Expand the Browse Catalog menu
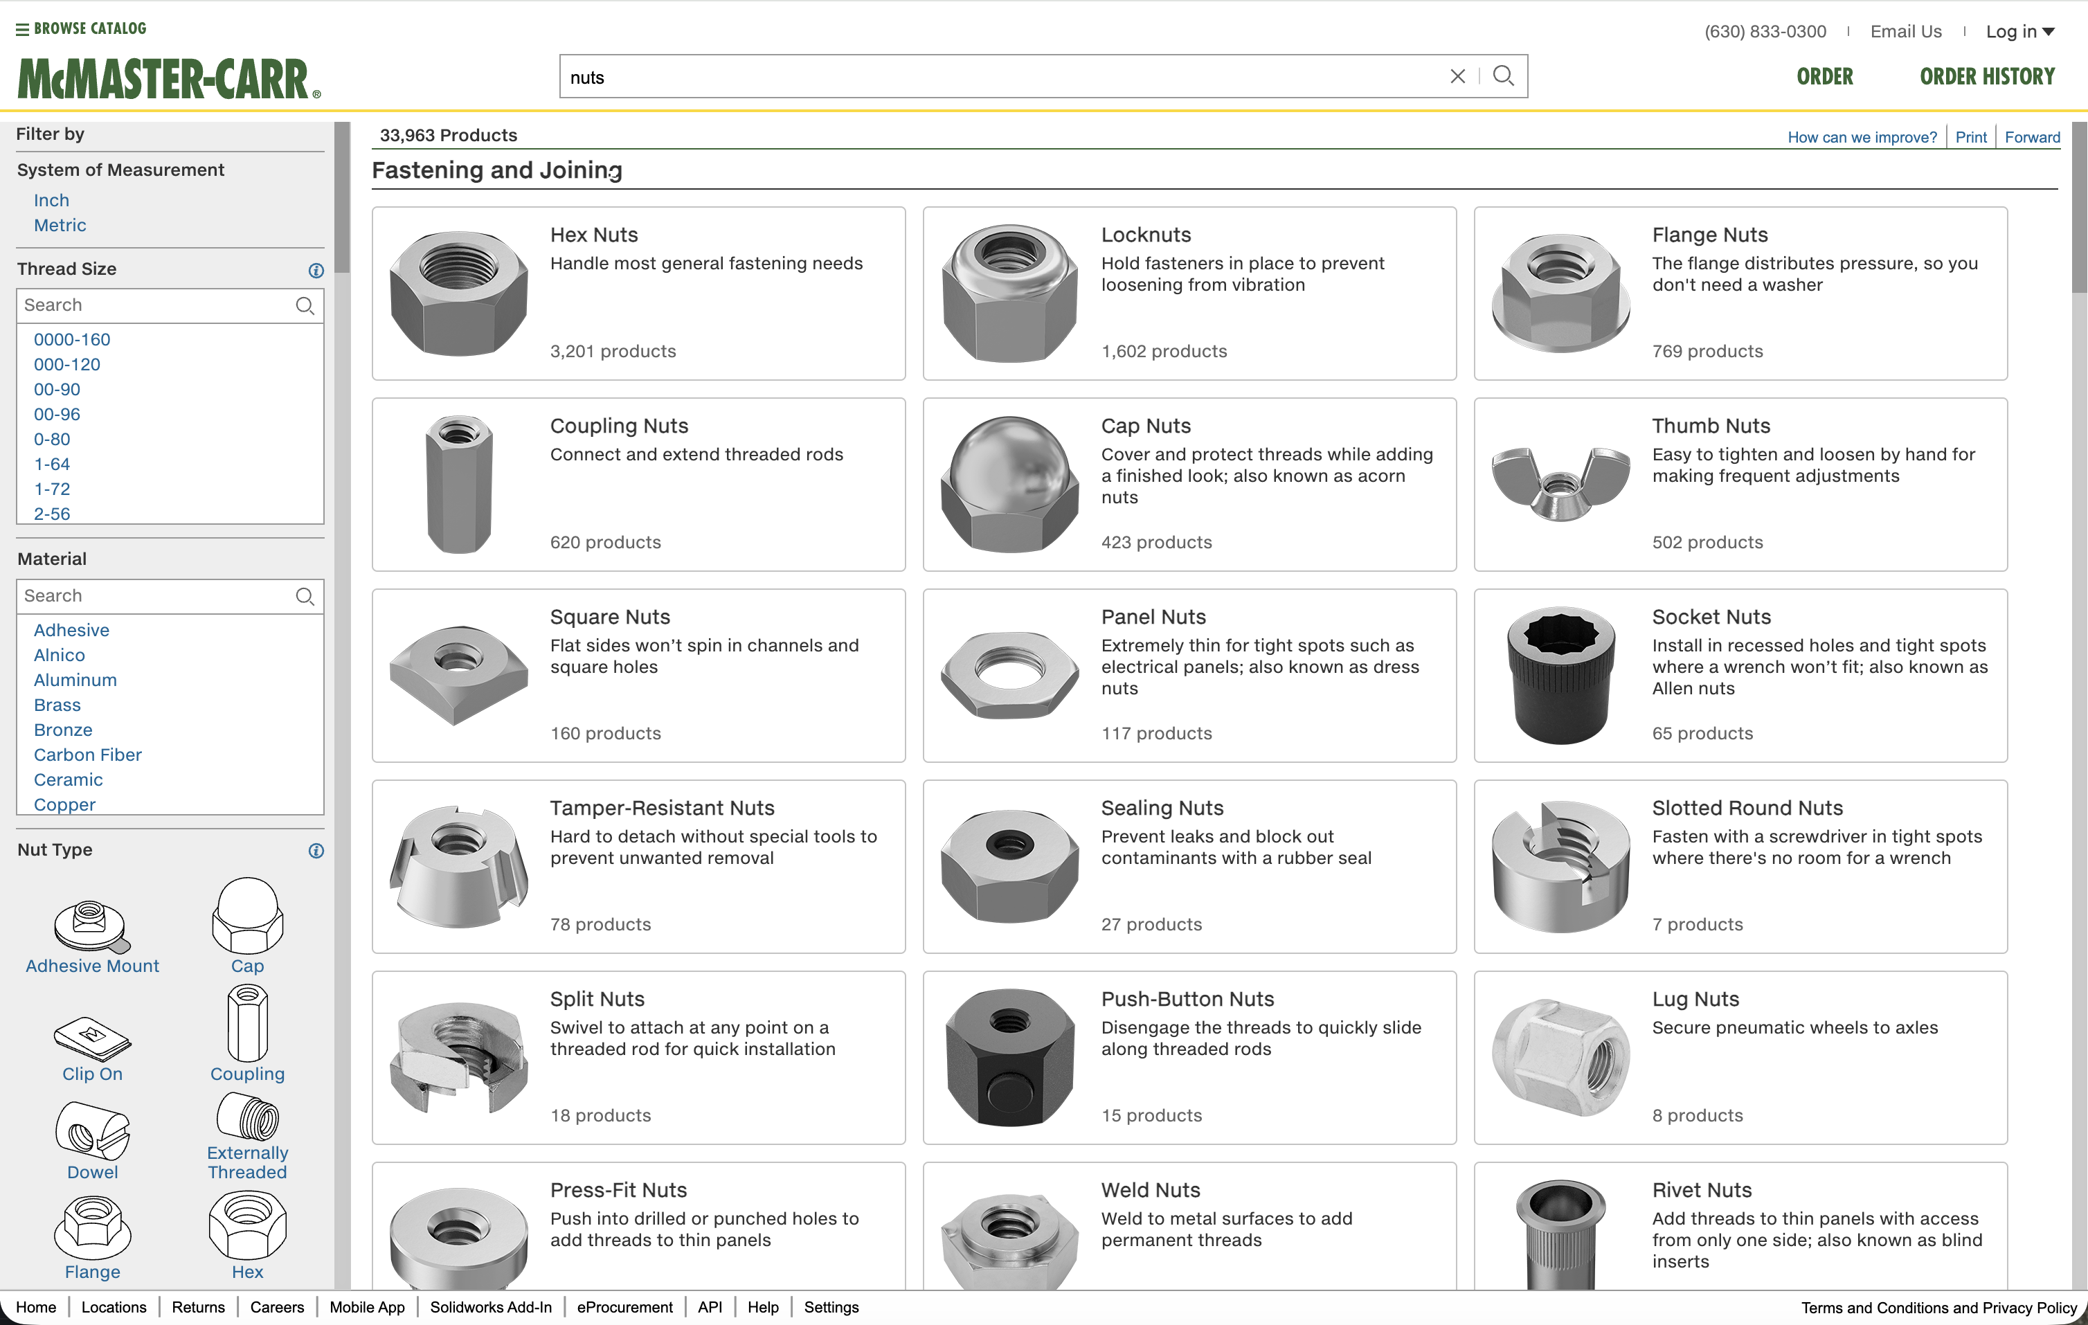The height and width of the screenshot is (1325, 2088). coord(80,28)
